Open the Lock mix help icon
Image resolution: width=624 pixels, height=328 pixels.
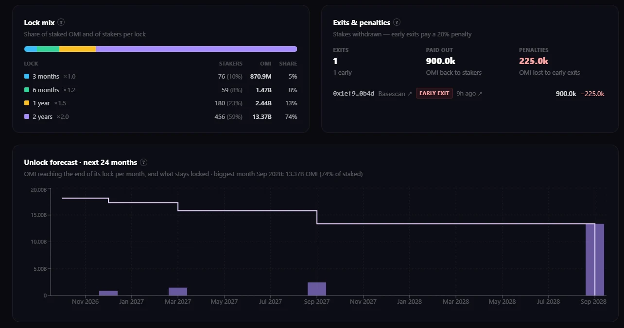point(61,22)
